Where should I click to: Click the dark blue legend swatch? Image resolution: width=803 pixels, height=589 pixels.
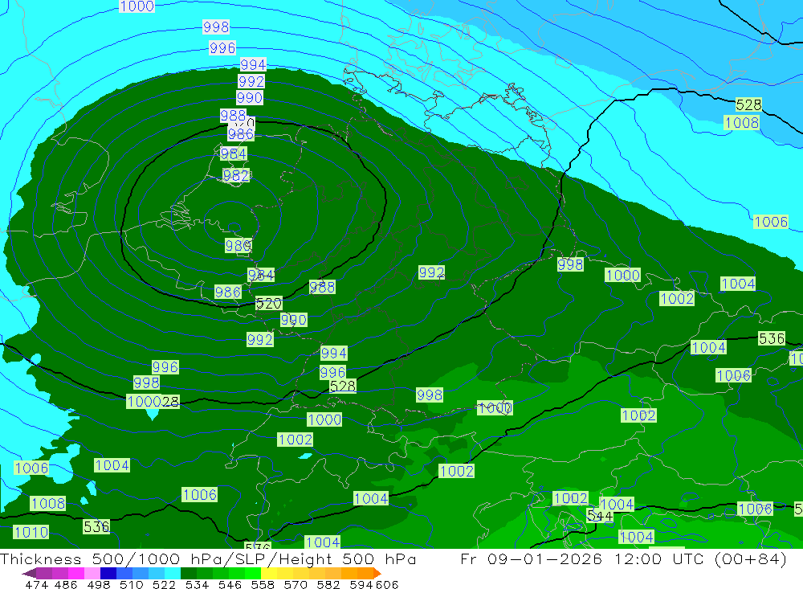tap(108, 573)
